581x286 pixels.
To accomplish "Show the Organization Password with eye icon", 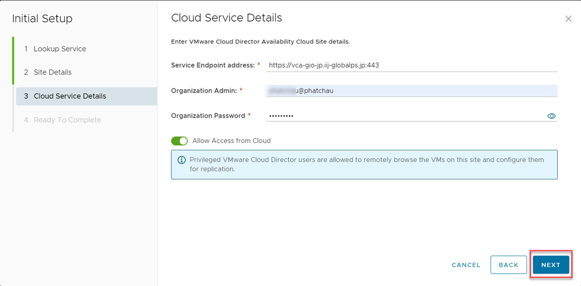I will pos(551,116).
